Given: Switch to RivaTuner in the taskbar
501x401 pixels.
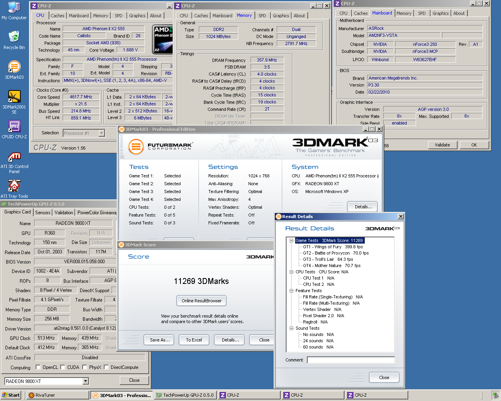Looking at the screenshot, I should [58, 395].
